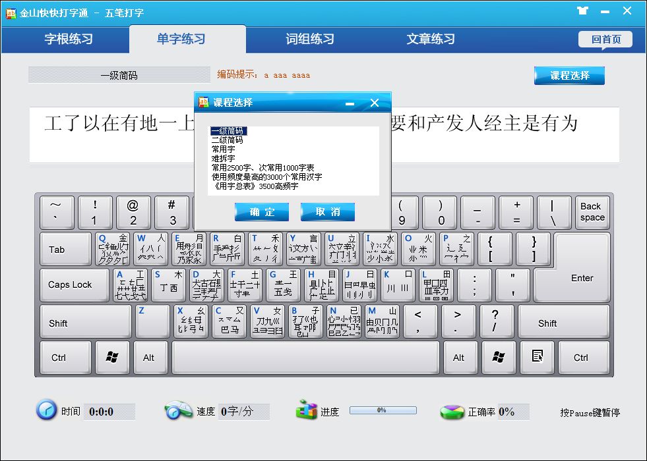Click the U key with 立 radicals
The height and width of the screenshot is (461, 647).
pos(342,249)
